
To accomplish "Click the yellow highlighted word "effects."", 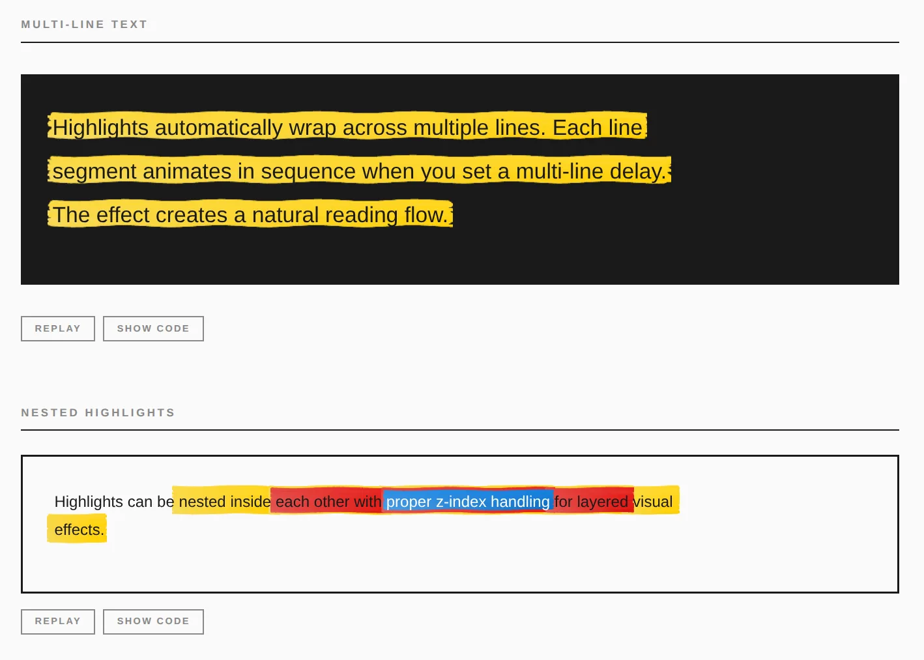I will coord(79,530).
